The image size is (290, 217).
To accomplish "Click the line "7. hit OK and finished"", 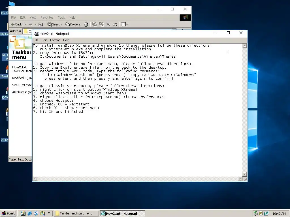I will (58, 112).
